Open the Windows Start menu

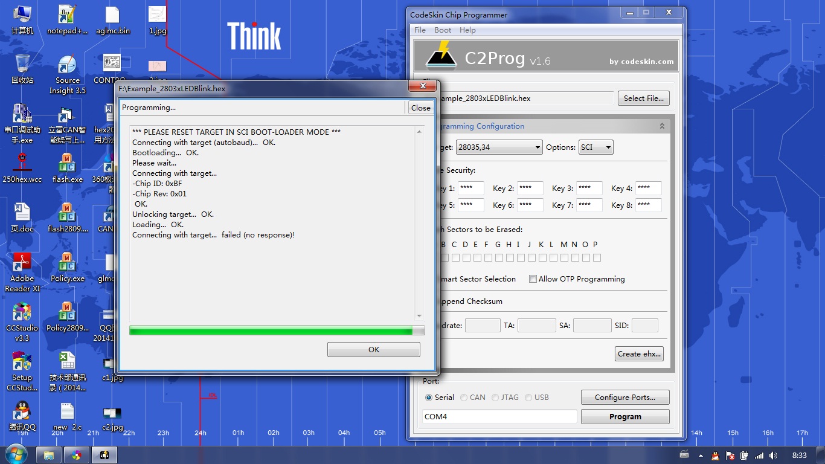tap(15, 454)
